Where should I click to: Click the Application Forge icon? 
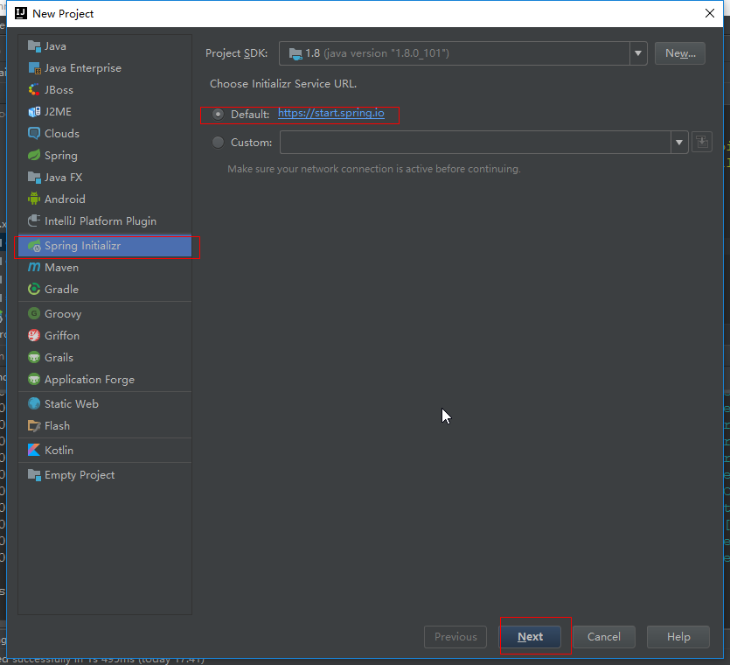point(34,380)
